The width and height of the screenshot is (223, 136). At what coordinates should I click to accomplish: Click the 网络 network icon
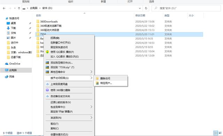(x=7, y=77)
